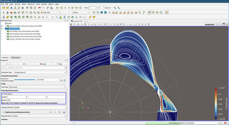Click the Edit Color Map palette icon
This screenshot has height=125, width=229.
coord(23,12)
